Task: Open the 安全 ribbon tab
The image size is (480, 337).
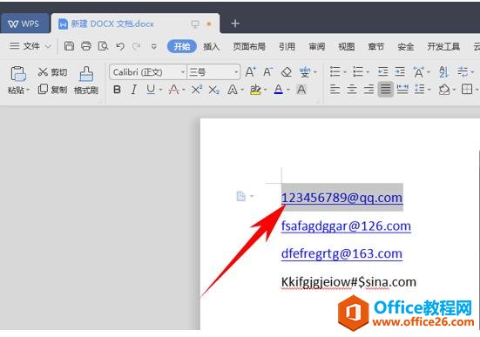Action: coord(406,46)
